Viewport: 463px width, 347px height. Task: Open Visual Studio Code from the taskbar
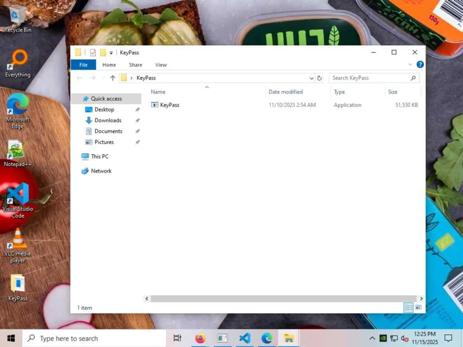tap(245, 338)
